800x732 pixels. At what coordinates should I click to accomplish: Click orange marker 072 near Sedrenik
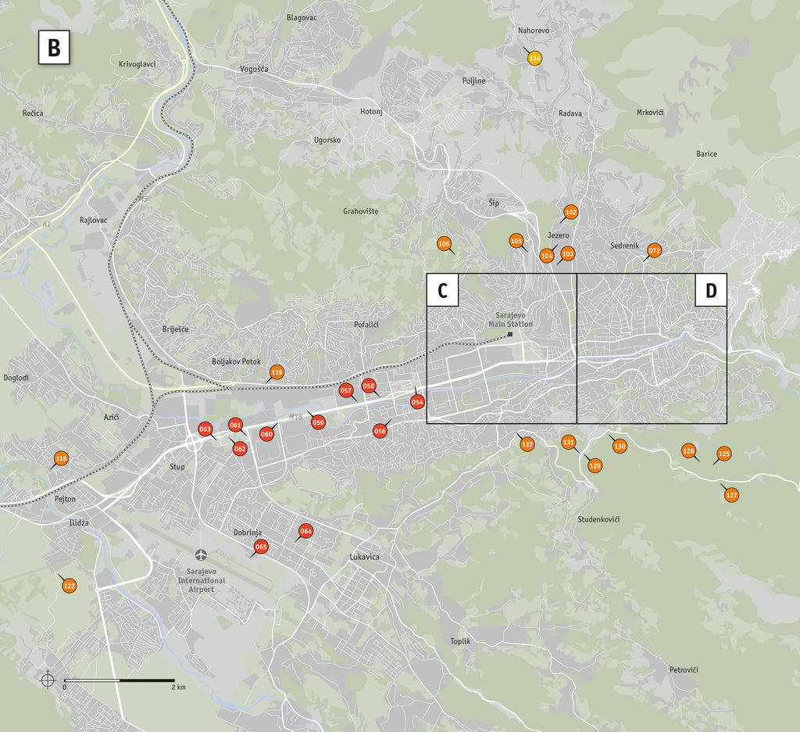pyautogui.click(x=655, y=250)
